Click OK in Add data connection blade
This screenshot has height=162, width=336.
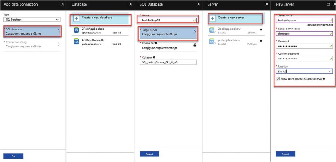pos(13,156)
